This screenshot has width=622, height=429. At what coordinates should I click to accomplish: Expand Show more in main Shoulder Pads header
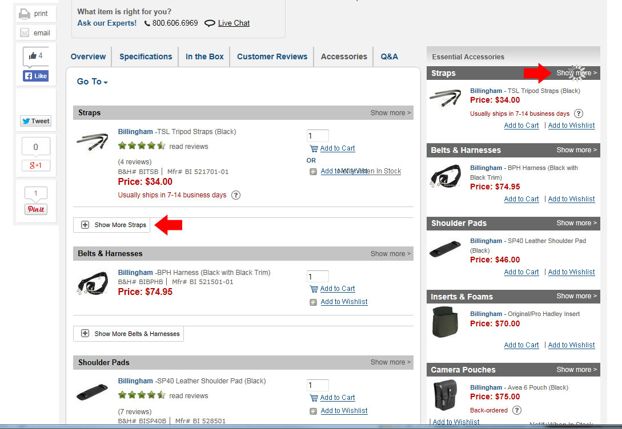pyautogui.click(x=390, y=362)
